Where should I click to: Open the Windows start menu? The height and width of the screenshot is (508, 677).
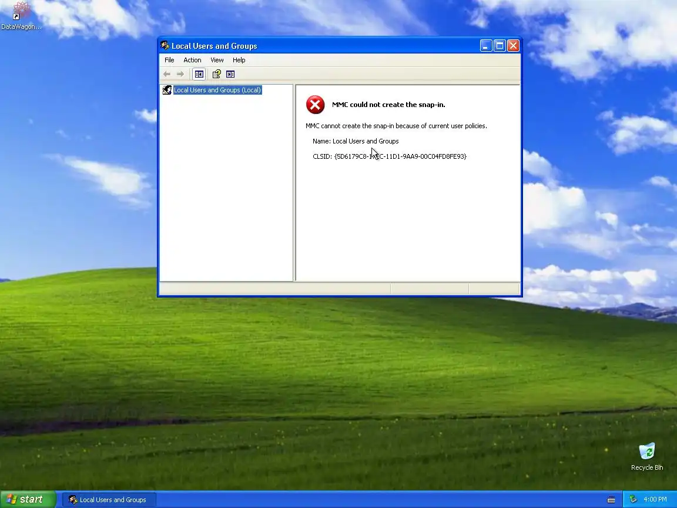28,499
